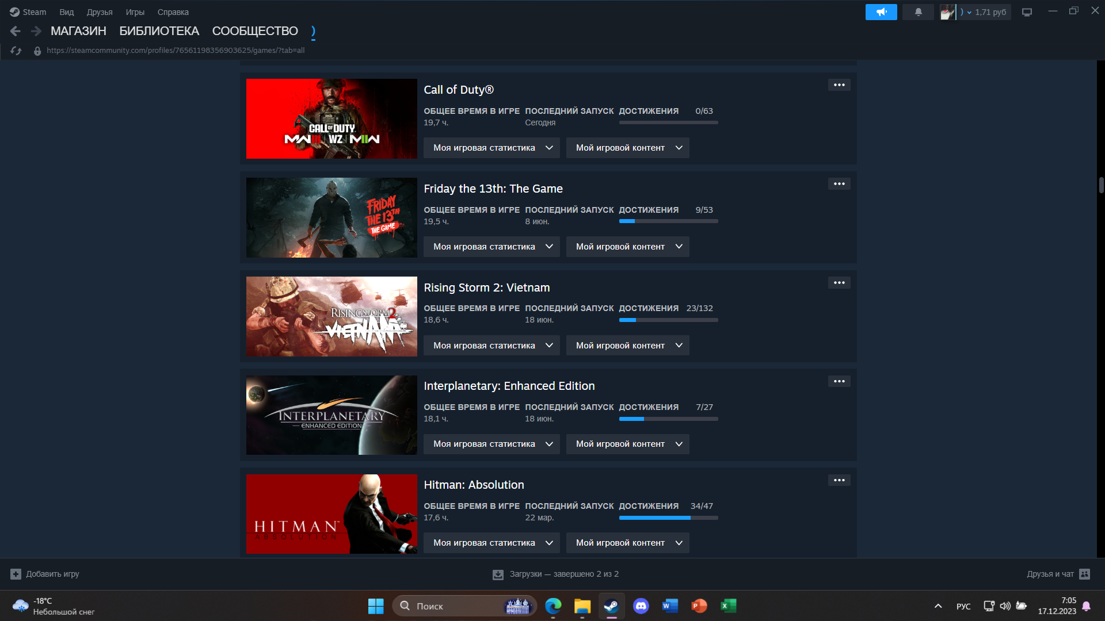The width and height of the screenshot is (1105, 621).
Task: Click Friday the 13th achievements progress bar
Action: [x=668, y=221]
